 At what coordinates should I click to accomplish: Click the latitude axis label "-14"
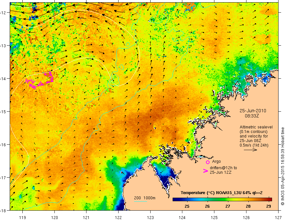point(4,79)
